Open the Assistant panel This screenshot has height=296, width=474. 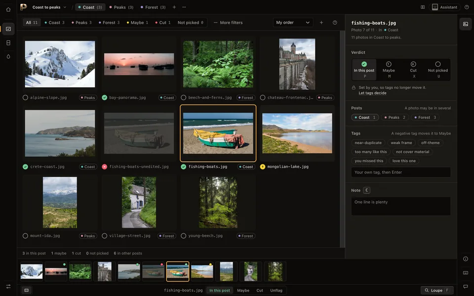tap(444, 7)
